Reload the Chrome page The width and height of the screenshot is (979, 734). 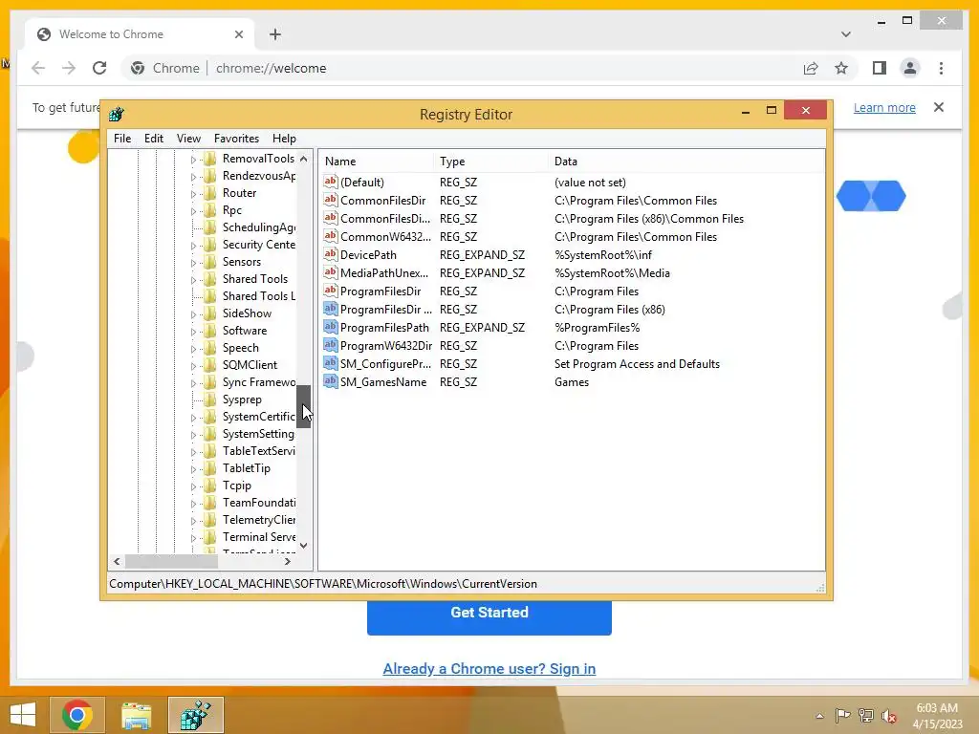tap(99, 68)
